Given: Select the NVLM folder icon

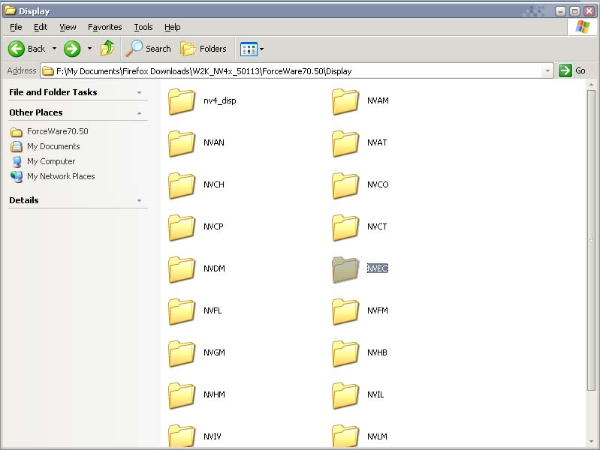Looking at the screenshot, I should 345,436.
